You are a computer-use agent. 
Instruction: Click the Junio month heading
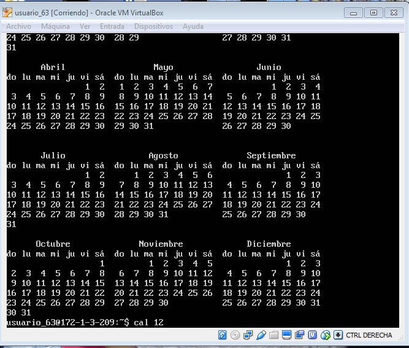pos(269,68)
